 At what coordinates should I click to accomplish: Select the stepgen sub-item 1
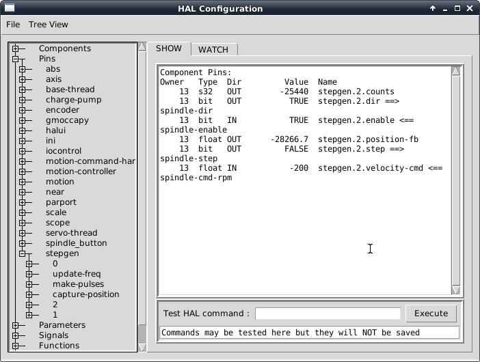coord(55,315)
